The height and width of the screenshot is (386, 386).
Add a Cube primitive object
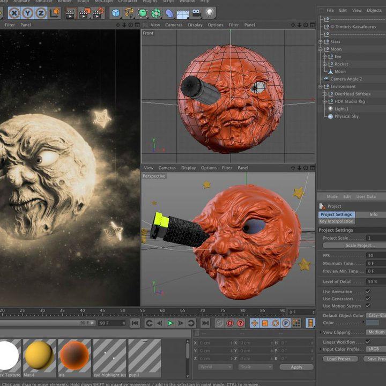(x=115, y=13)
